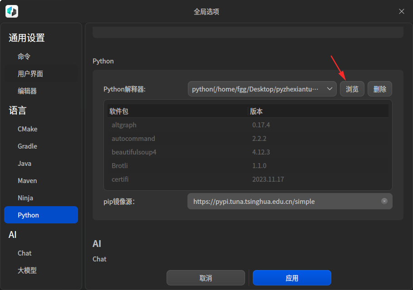This screenshot has height=290, width=413.
Task: Click the 版本 column header
Action: pyautogui.click(x=318, y=111)
